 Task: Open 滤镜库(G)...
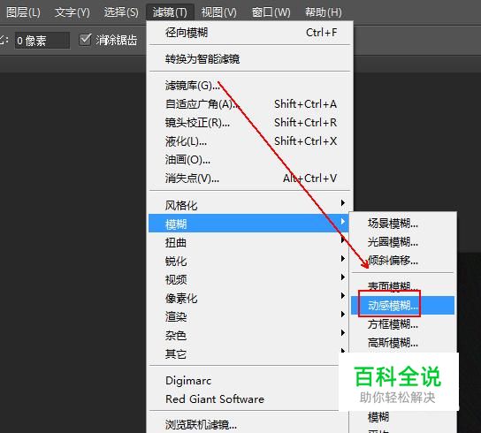[249, 86]
